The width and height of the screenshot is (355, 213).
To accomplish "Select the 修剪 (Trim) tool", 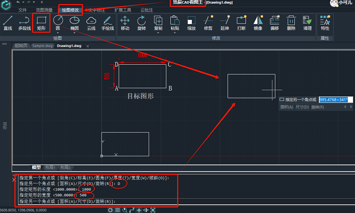I will [x=208, y=23].
